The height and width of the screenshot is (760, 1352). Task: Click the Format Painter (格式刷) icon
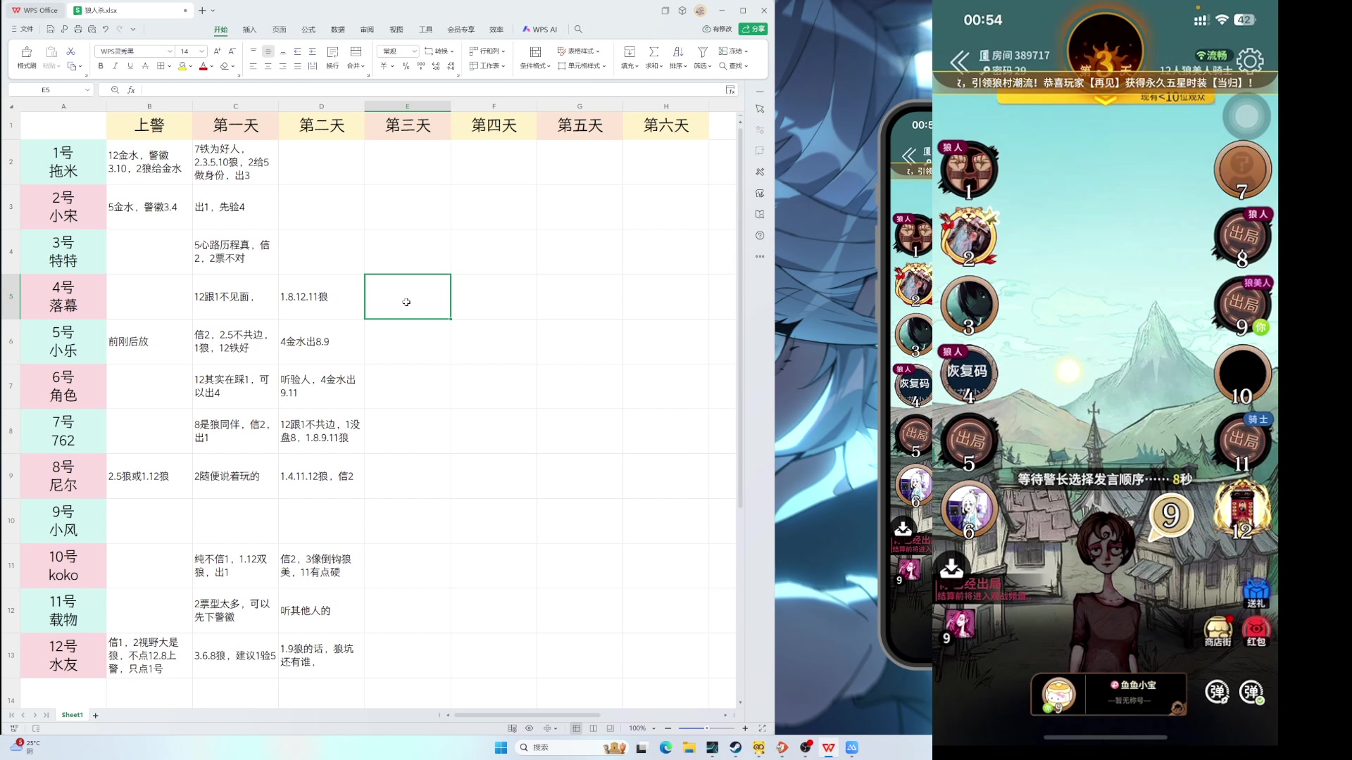pyautogui.click(x=27, y=53)
